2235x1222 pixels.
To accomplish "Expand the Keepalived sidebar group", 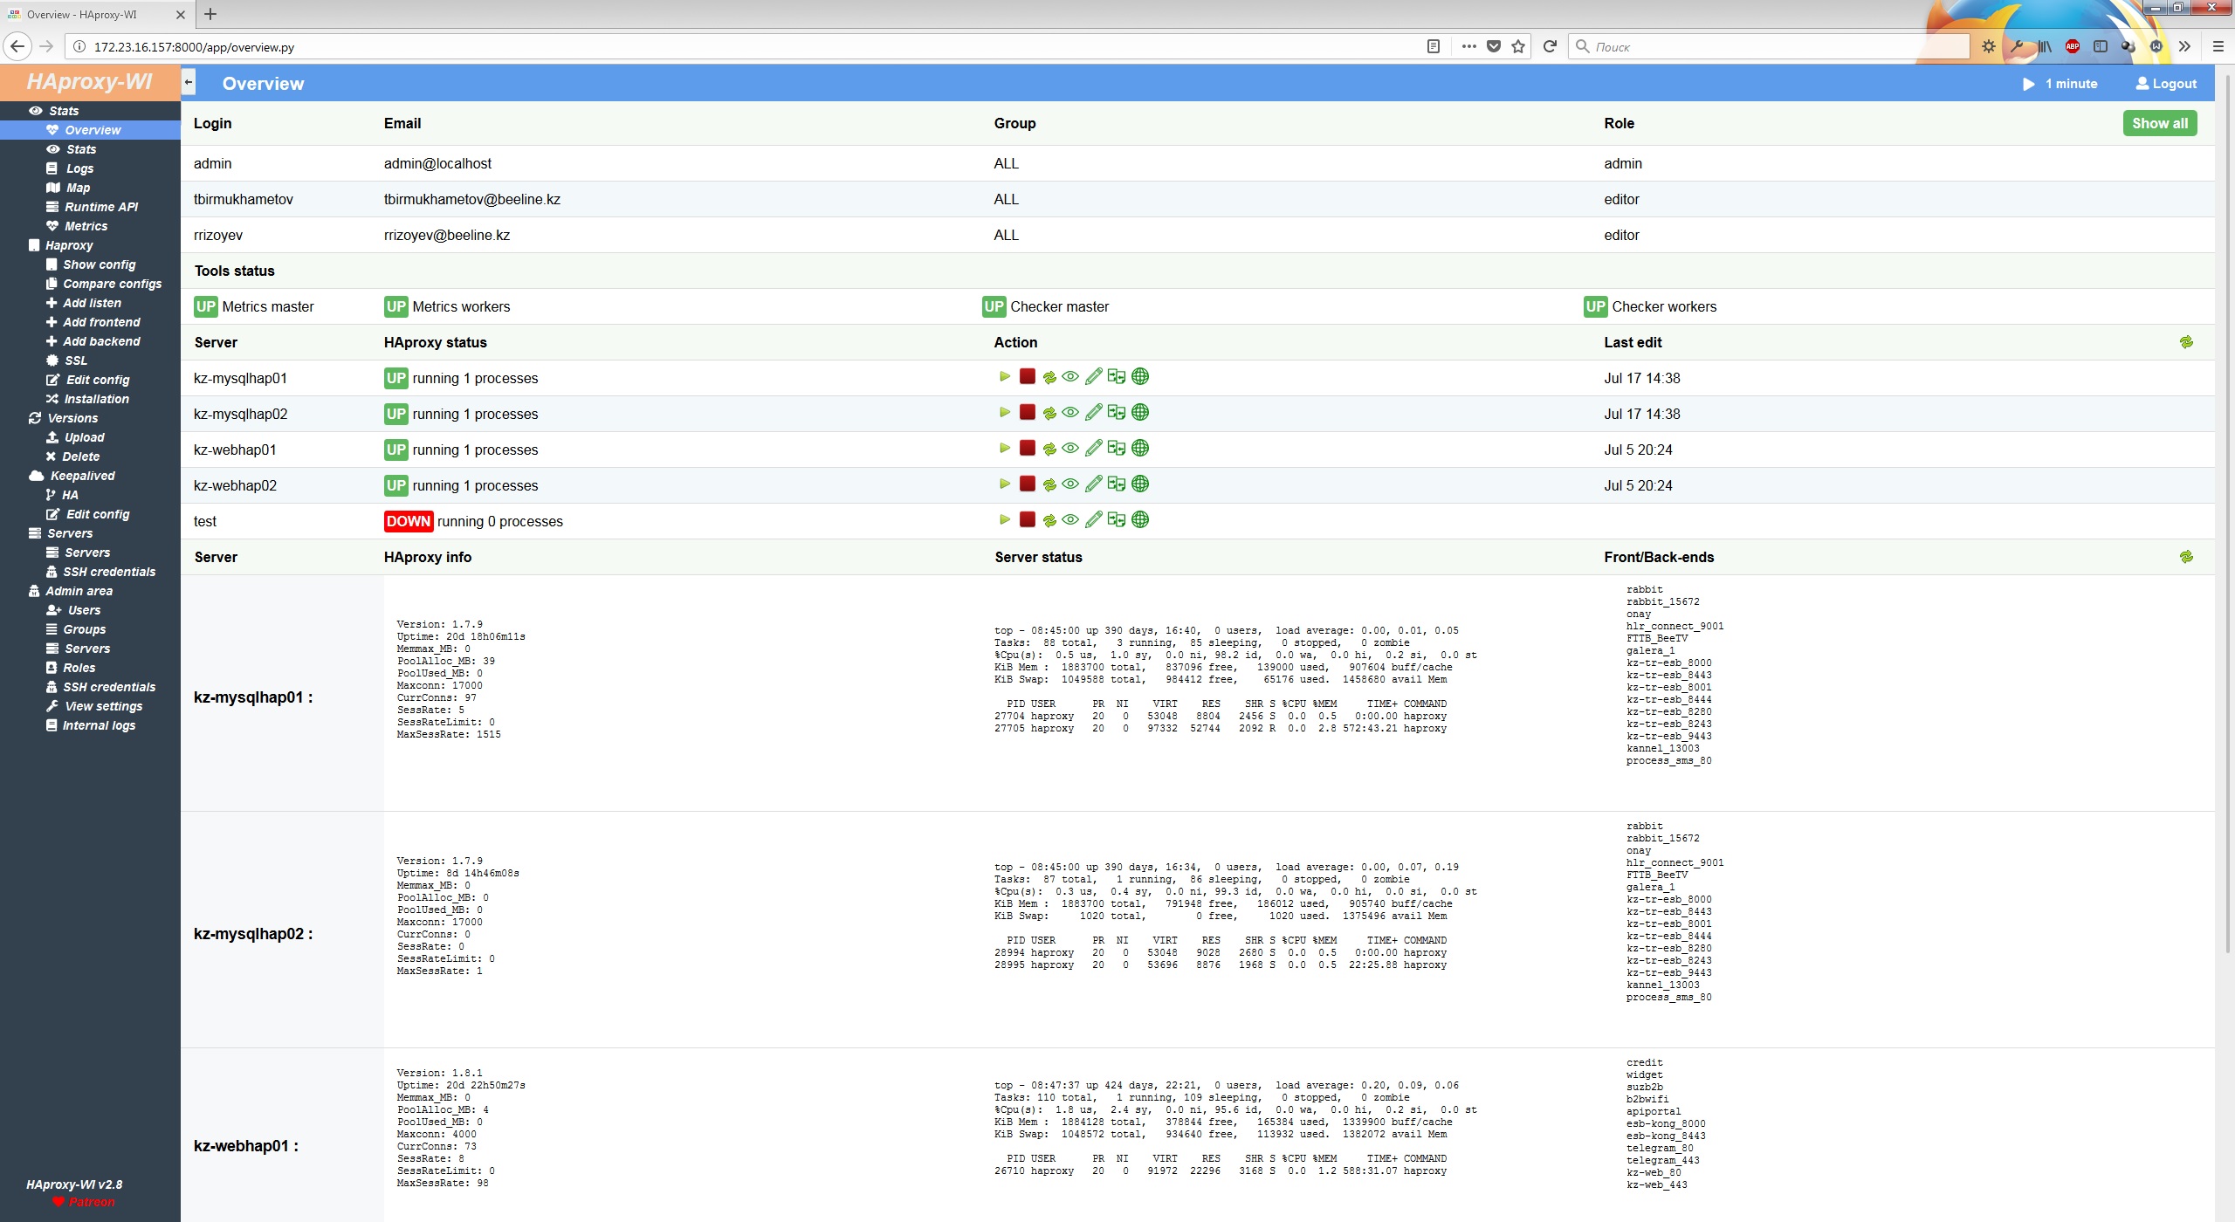I will pyautogui.click(x=82, y=476).
